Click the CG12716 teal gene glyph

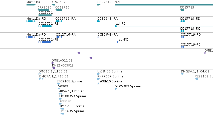(59, 10)
